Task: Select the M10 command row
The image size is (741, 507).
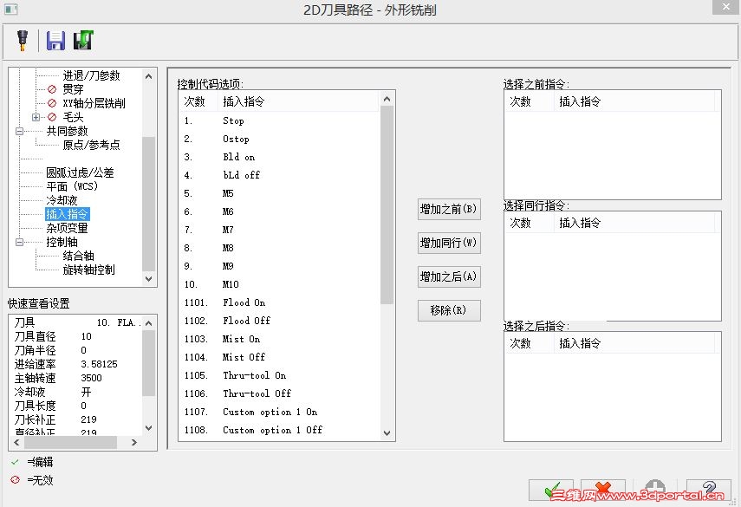Action: 279,284
